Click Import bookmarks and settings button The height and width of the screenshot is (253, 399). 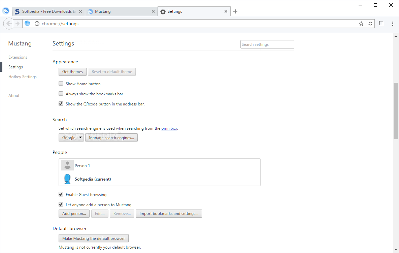pos(169,214)
